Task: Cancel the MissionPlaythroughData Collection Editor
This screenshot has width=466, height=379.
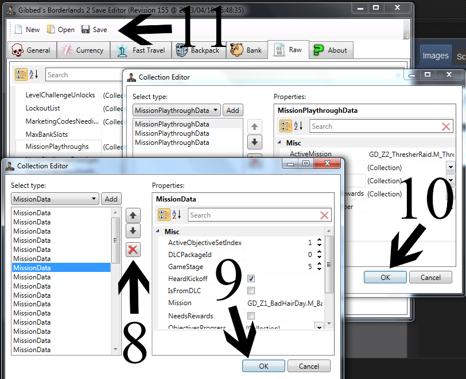Action: (430, 277)
